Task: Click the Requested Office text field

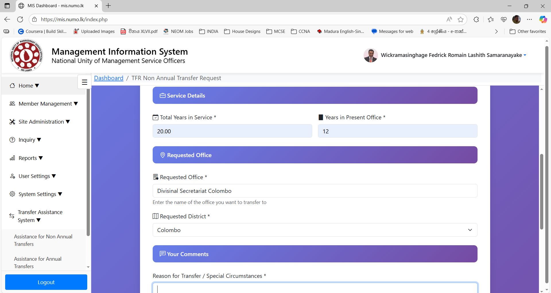Action: tap(315, 191)
